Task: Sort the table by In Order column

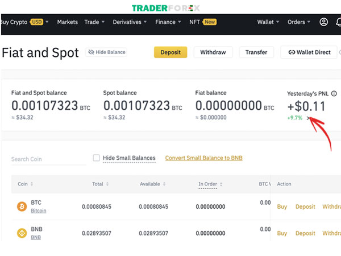Action: pyautogui.click(x=210, y=184)
